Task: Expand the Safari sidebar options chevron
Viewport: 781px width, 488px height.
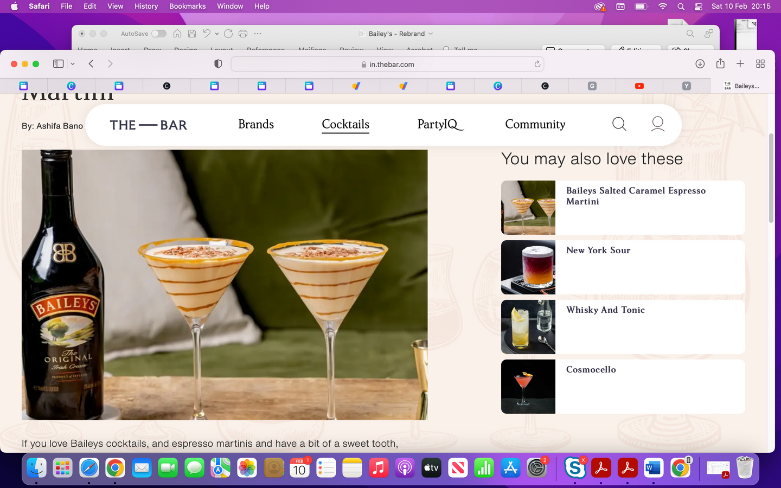Action: coord(73,64)
